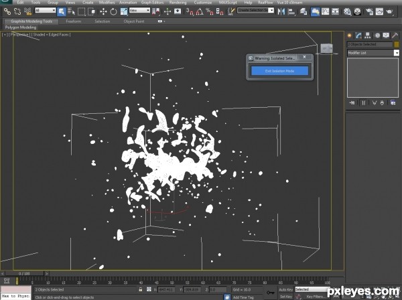Image resolution: width=402 pixels, height=300 pixels.
Task: Open the RealFlow menu
Action: coord(265,2)
